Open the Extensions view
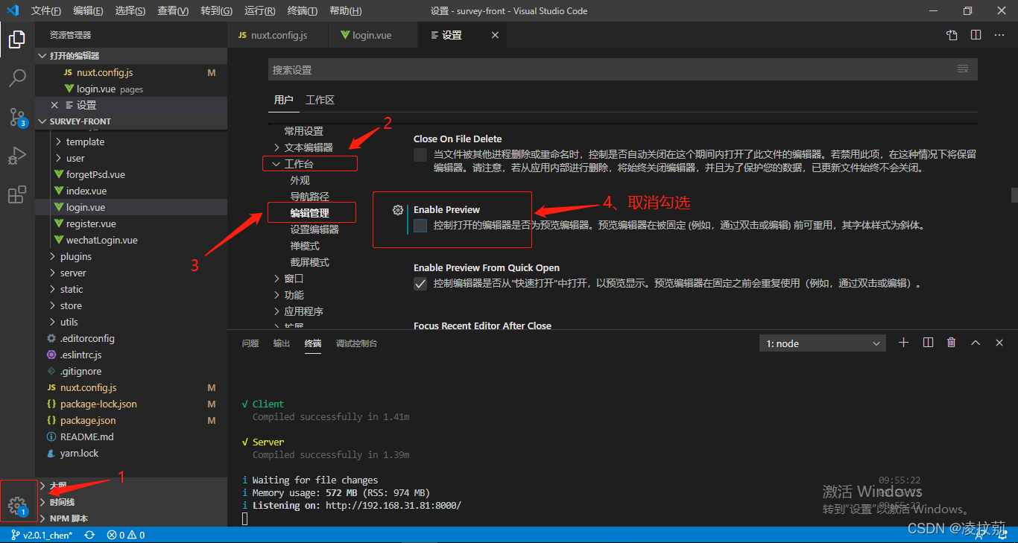This screenshot has height=543, width=1018. coord(17,195)
